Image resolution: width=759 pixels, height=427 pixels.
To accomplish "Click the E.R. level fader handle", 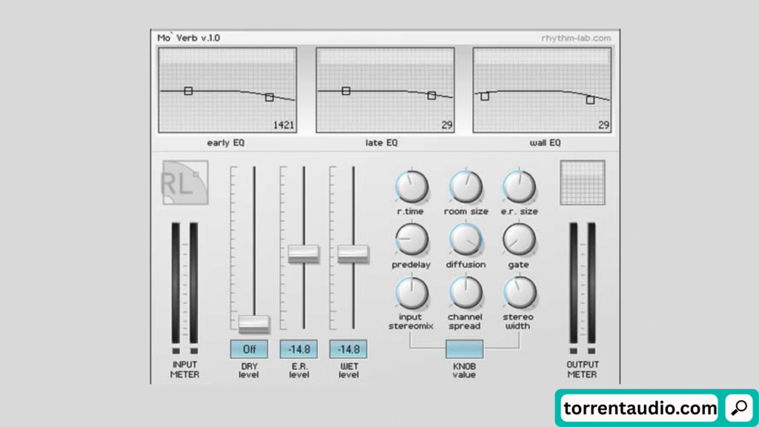I will (x=303, y=253).
